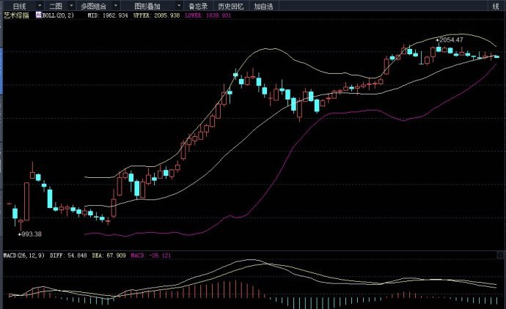Select 历史回忆 in the toolbar
The width and height of the screenshot is (506, 309).
point(229,5)
